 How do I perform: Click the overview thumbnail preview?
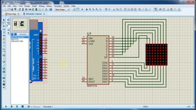pyautogui.click(x=20, y=24)
